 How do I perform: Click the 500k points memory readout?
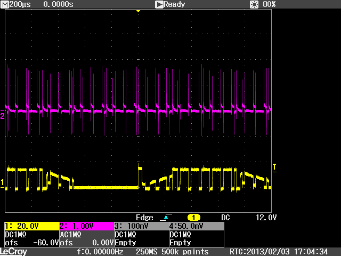pyautogui.click(x=185, y=252)
